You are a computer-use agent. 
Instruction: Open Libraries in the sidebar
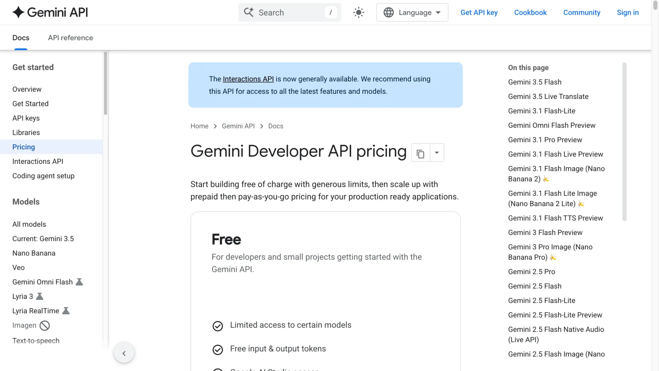(26, 133)
